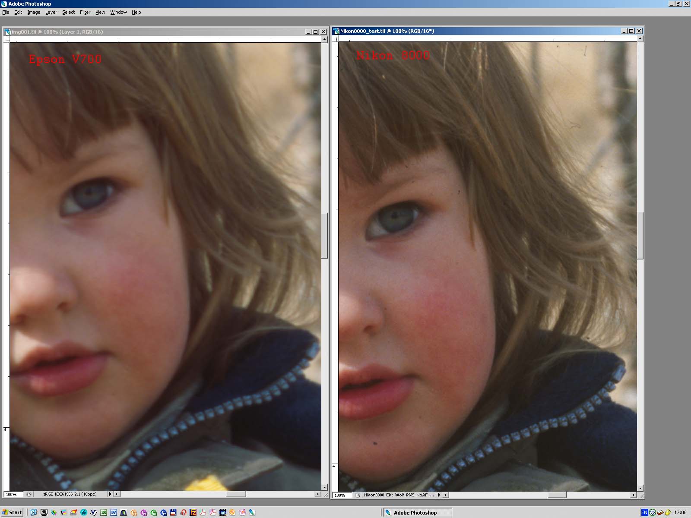691x518 pixels.
Task: Click the teal round swirl quick launch icon
Action: tap(83, 512)
